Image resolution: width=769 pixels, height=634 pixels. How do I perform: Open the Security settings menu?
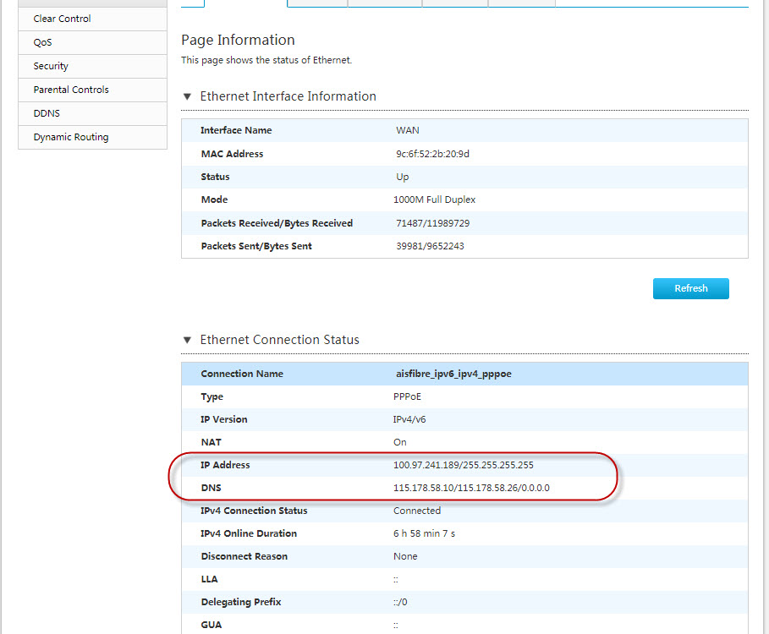51,66
